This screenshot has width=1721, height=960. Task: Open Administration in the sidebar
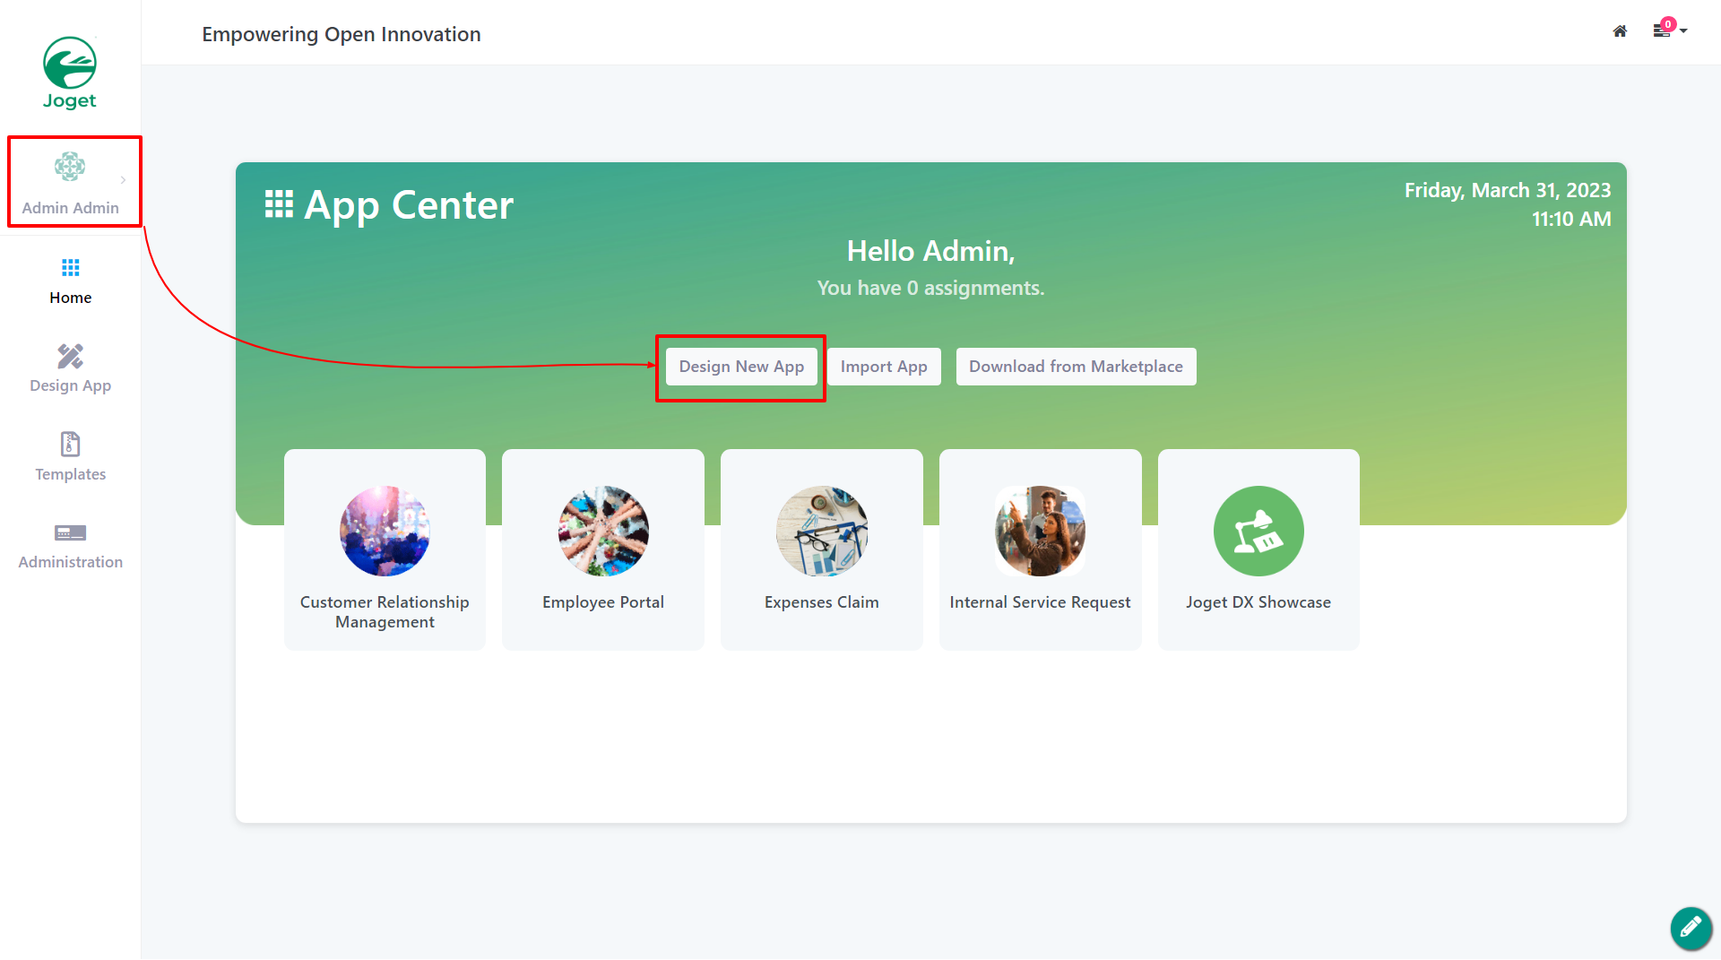click(x=71, y=546)
